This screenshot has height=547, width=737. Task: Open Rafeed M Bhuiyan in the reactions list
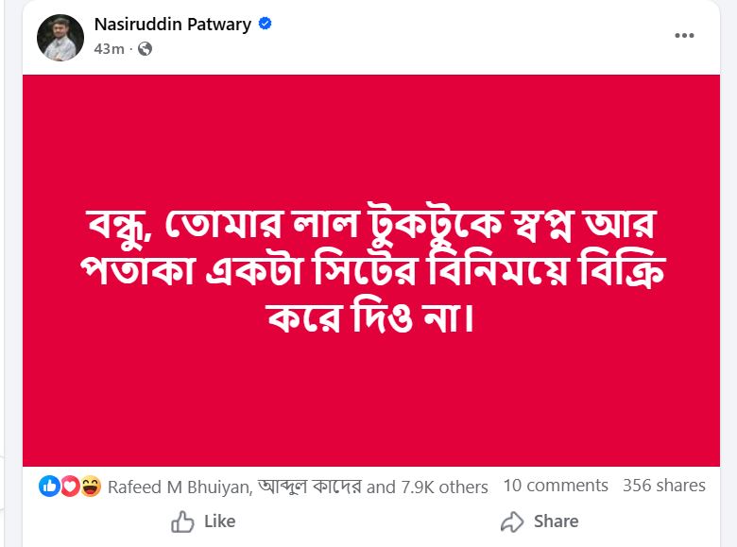click(177, 487)
